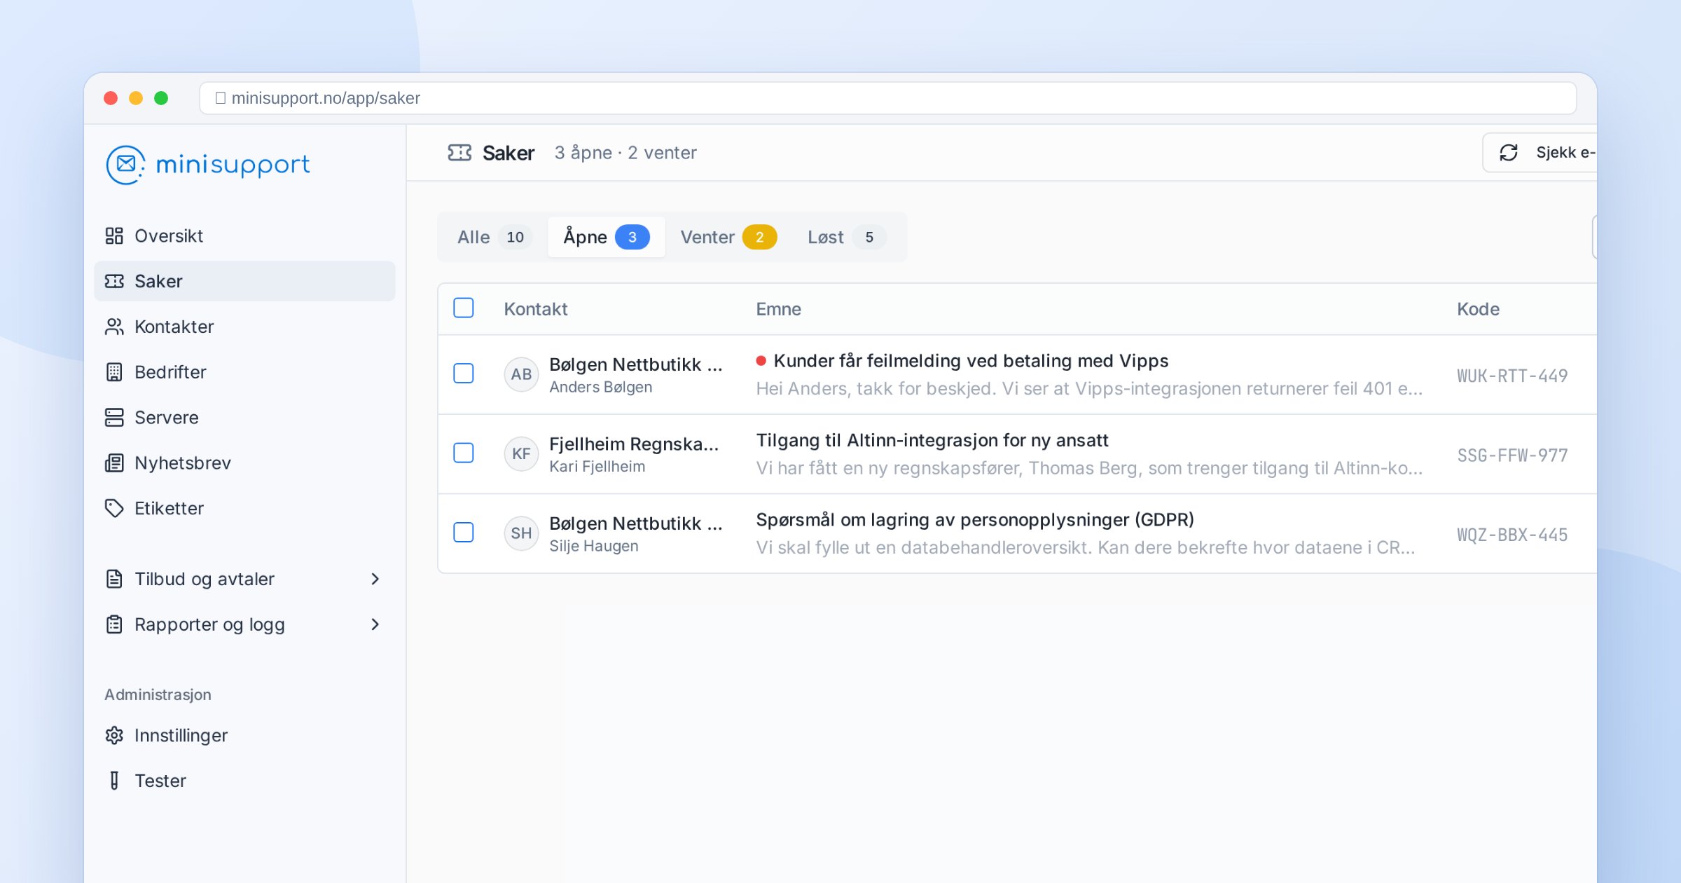Click the address bar with minisupport.no/app/saker
This screenshot has width=1681, height=883.
tap(887, 98)
